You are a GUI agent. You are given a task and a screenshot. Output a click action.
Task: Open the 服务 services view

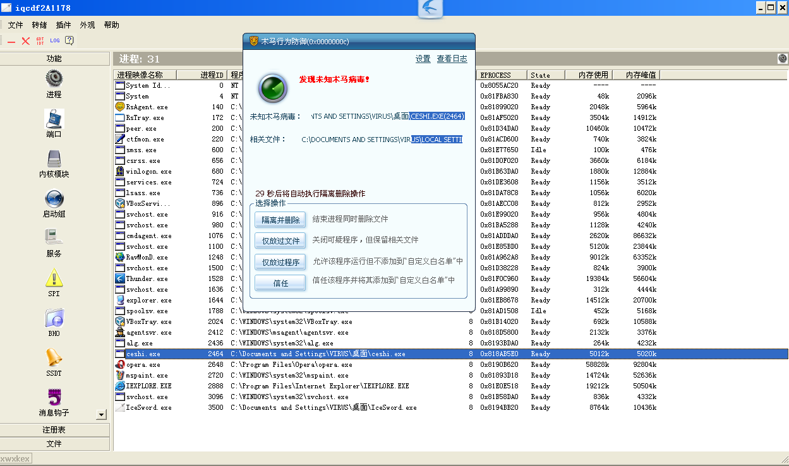pos(54,243)
